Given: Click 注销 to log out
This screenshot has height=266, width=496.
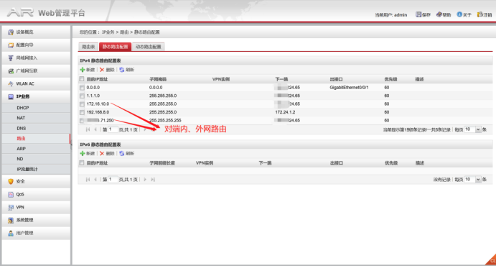Looking at the screenshot, I should (x=485, y=14).
